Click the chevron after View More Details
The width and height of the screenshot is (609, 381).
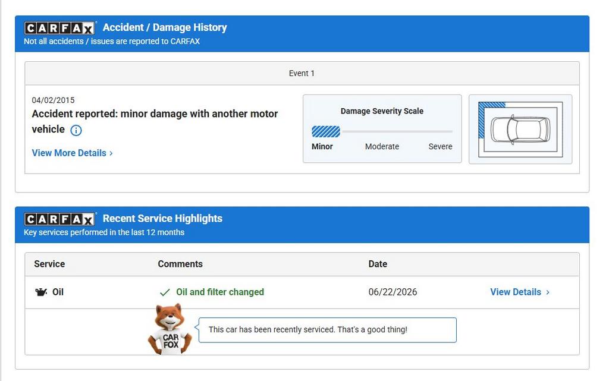[111, 153]
